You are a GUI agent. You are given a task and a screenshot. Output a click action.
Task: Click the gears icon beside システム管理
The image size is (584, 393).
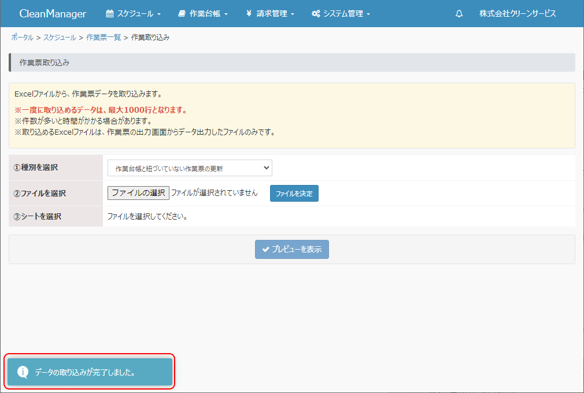click(x=316, y=14)
